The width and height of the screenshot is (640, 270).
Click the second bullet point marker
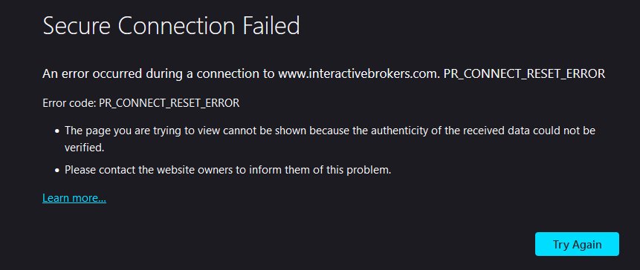click(x=57, y=170)
